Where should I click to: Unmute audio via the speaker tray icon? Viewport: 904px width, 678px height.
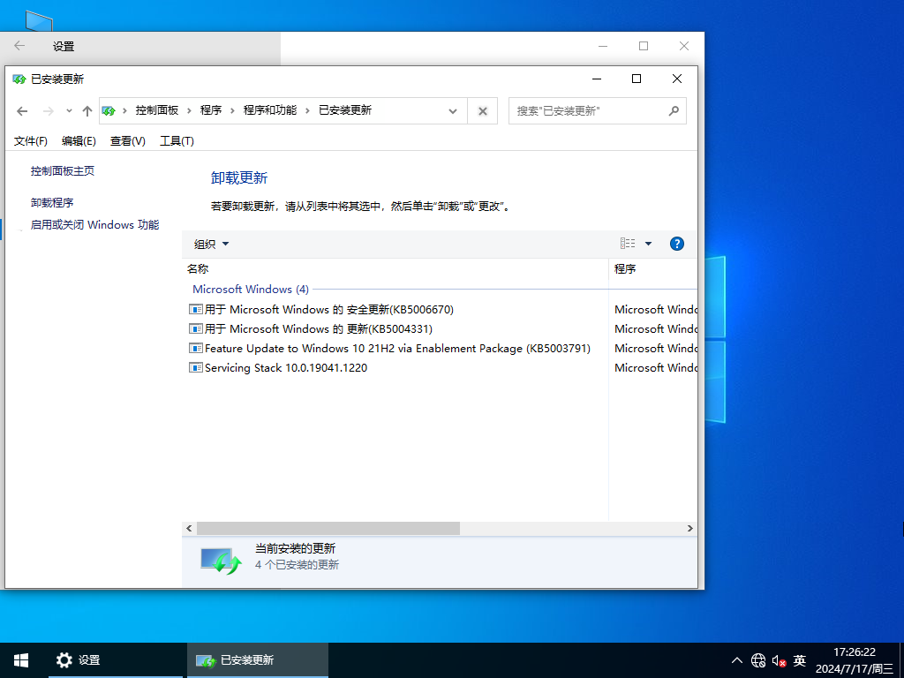coord(778,659)
